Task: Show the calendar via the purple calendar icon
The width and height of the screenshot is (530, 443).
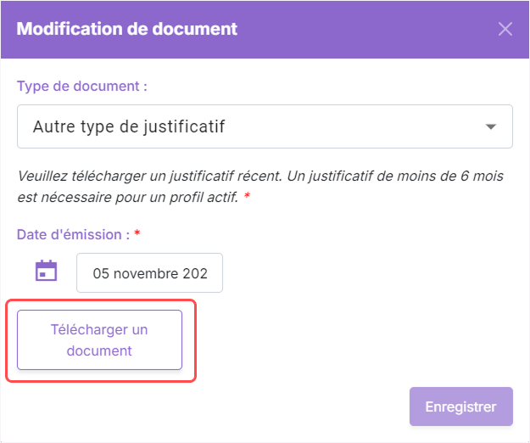Action: pos(47,271)
